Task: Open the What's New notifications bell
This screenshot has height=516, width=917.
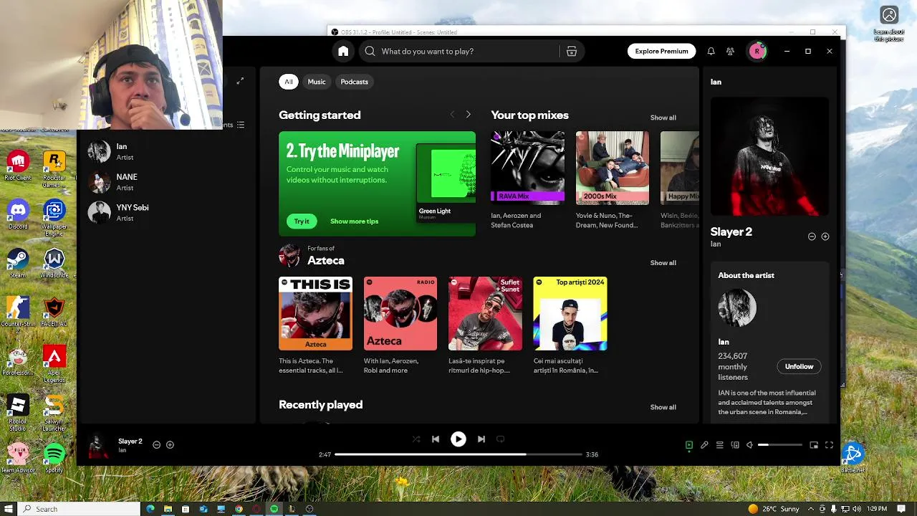Action: [711, 51]
